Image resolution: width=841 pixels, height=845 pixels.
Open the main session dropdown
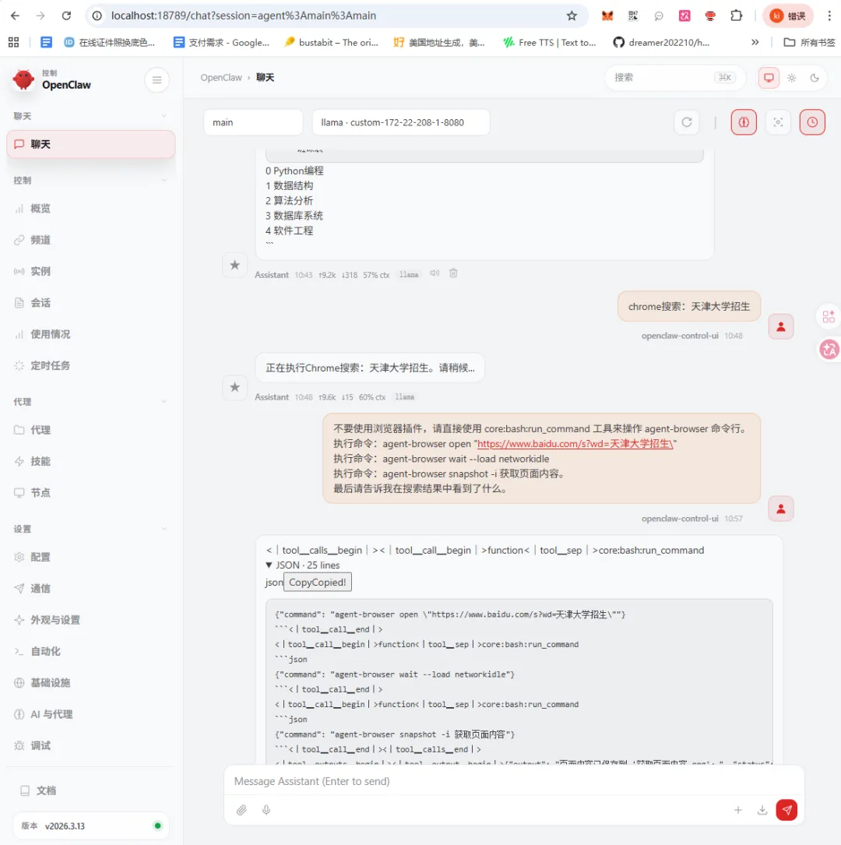(x=253, y=122)
